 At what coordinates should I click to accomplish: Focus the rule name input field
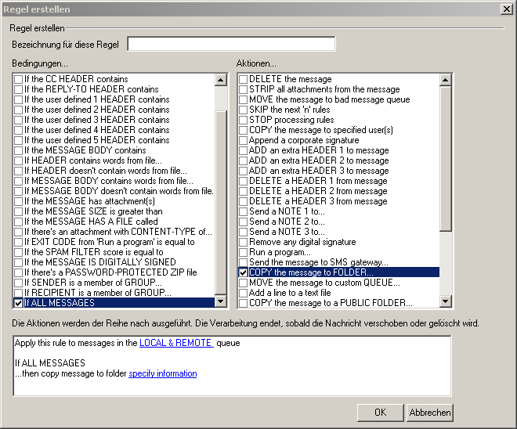231,44
